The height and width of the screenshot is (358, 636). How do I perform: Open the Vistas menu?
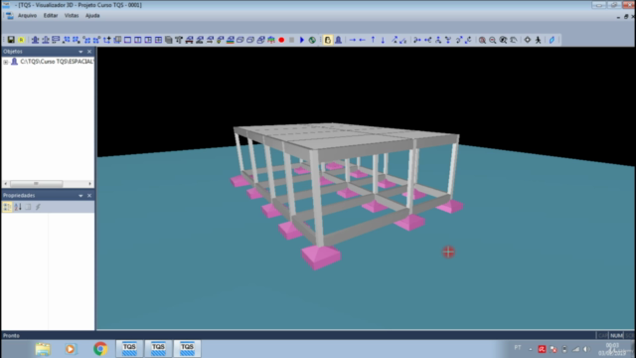[x=72, y=16]
